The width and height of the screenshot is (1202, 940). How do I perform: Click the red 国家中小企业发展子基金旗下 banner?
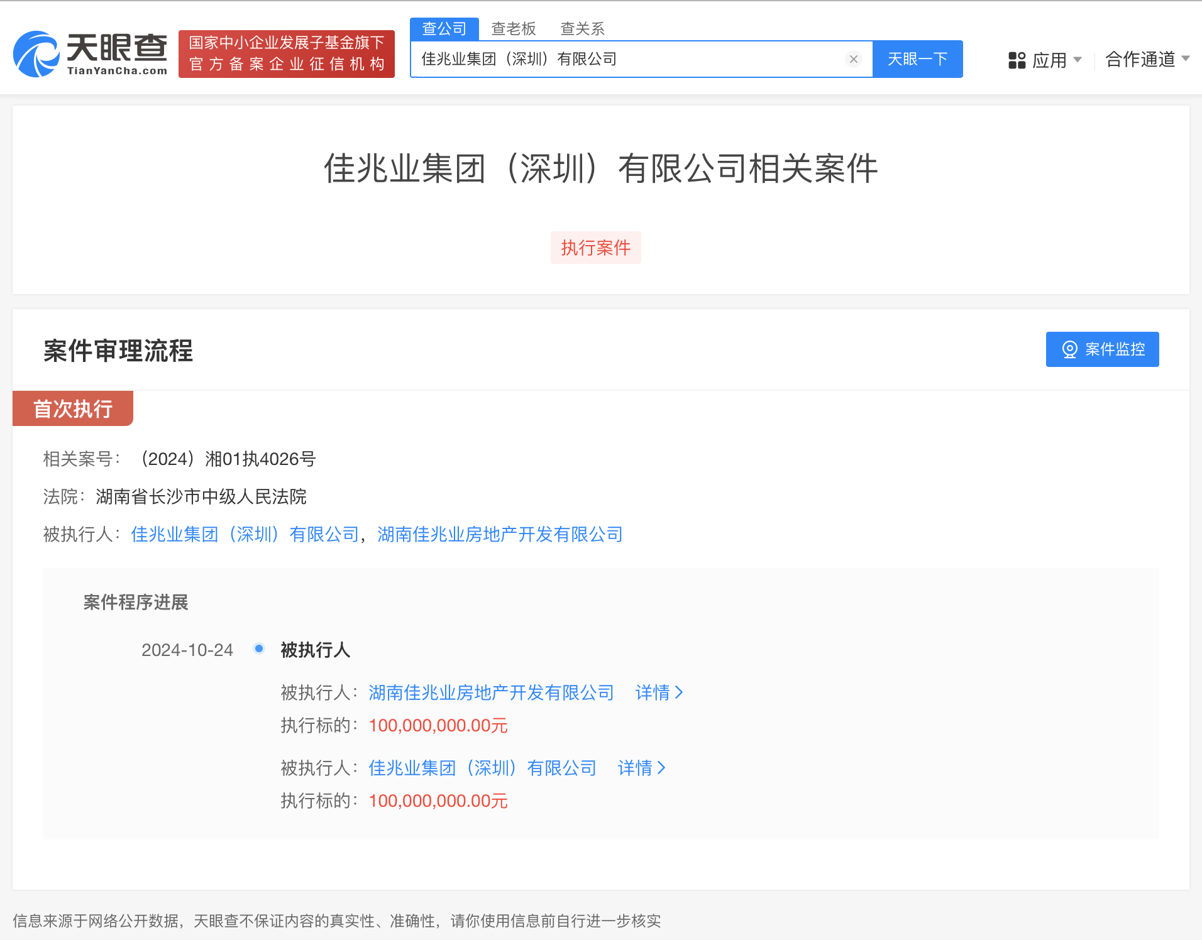[287, 54]
